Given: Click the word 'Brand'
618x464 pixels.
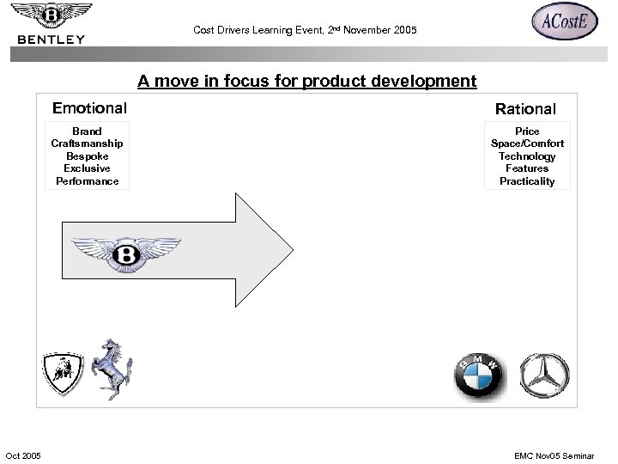Looking at the screenshot, I should (87, 131).
